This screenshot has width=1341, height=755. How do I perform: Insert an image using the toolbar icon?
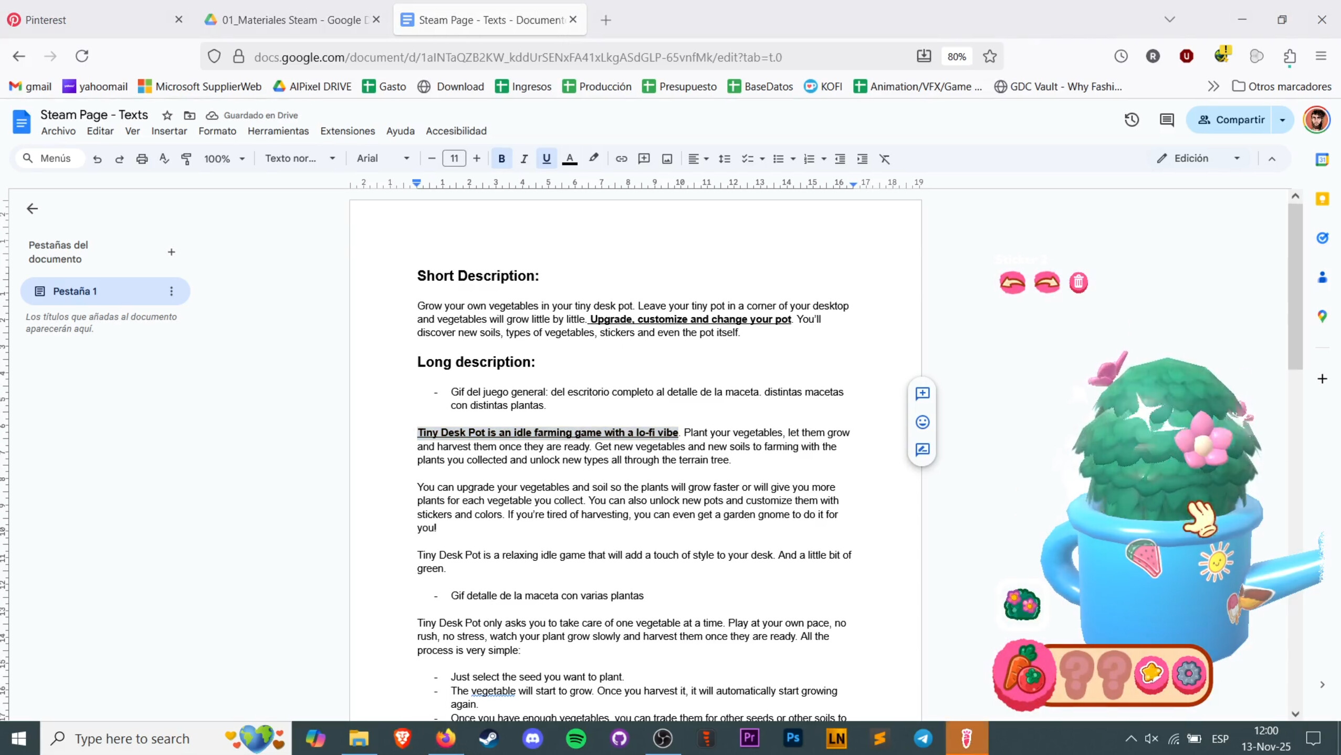click(667, 159)
